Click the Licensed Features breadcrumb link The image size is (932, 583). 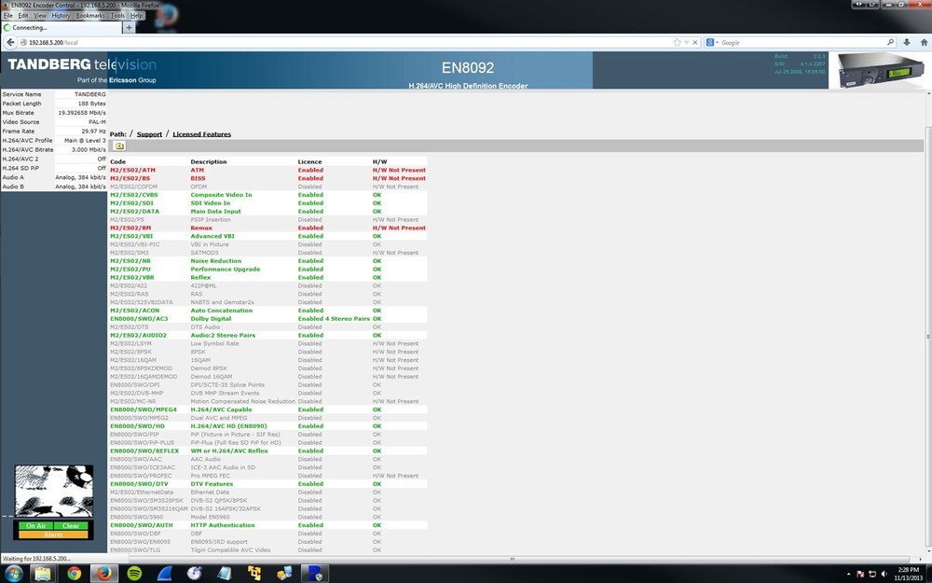[201, 134]
